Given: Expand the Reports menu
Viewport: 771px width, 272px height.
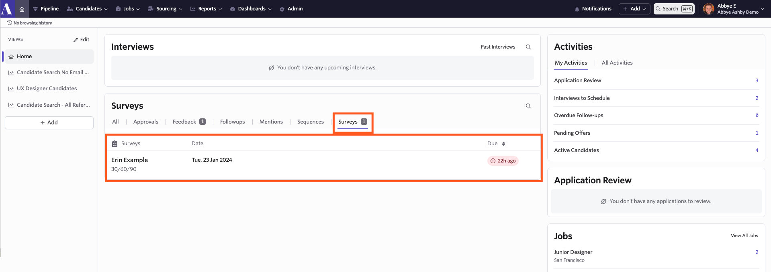Looking at the screenshot, I should pos(206,9).
